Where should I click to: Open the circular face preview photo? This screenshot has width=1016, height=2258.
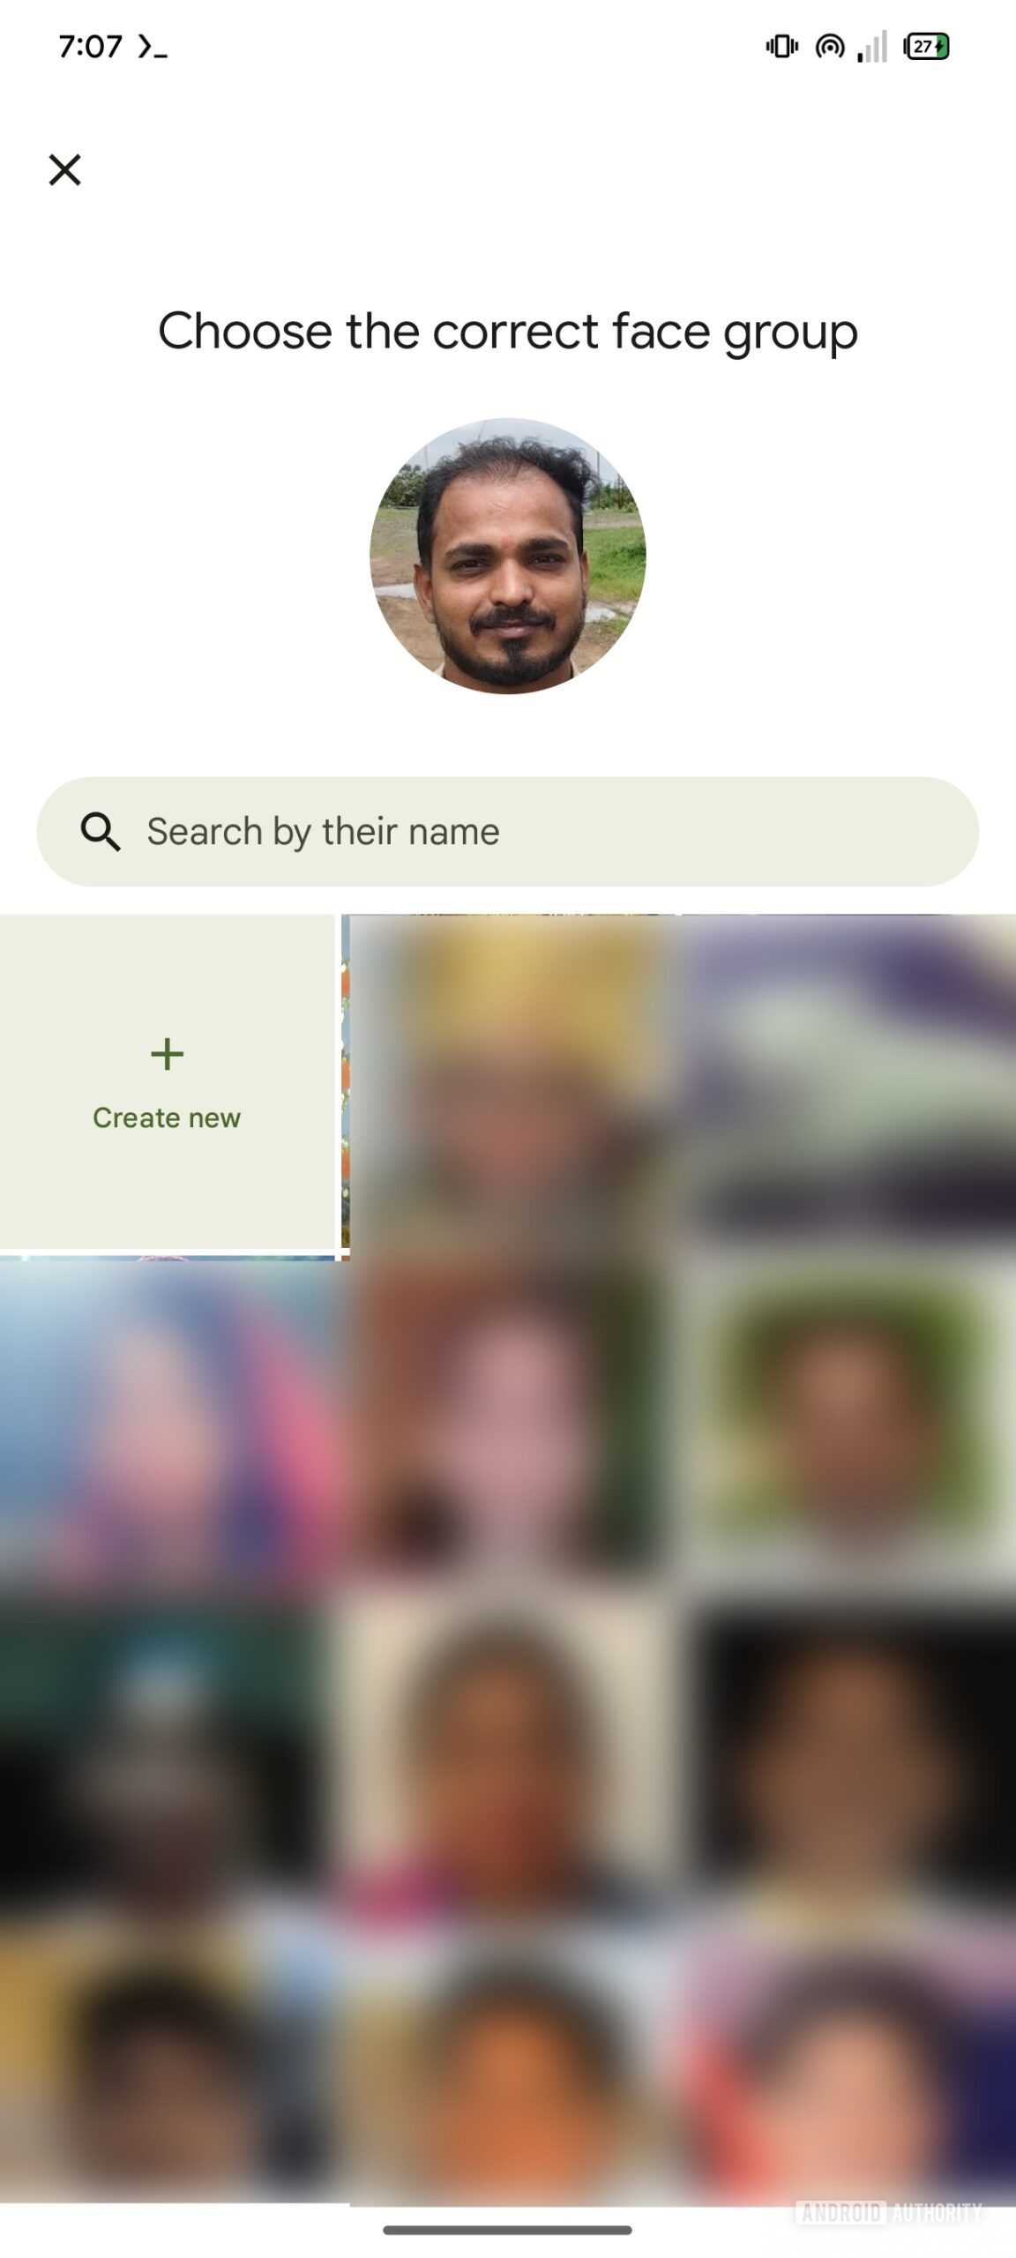click(x=508, y=556)
